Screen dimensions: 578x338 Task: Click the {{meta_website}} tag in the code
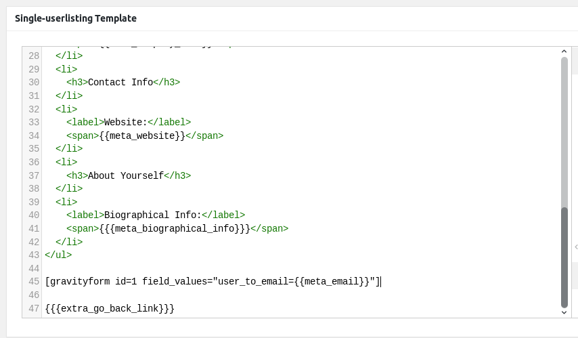tap(142, 135)
